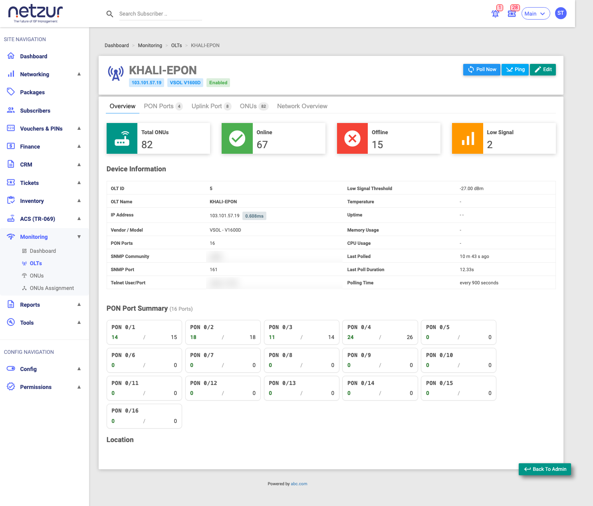This screenshot has height=506, width=593.
Task: Click the ACS (TR-069) router icon
Action: click(11, 218)
